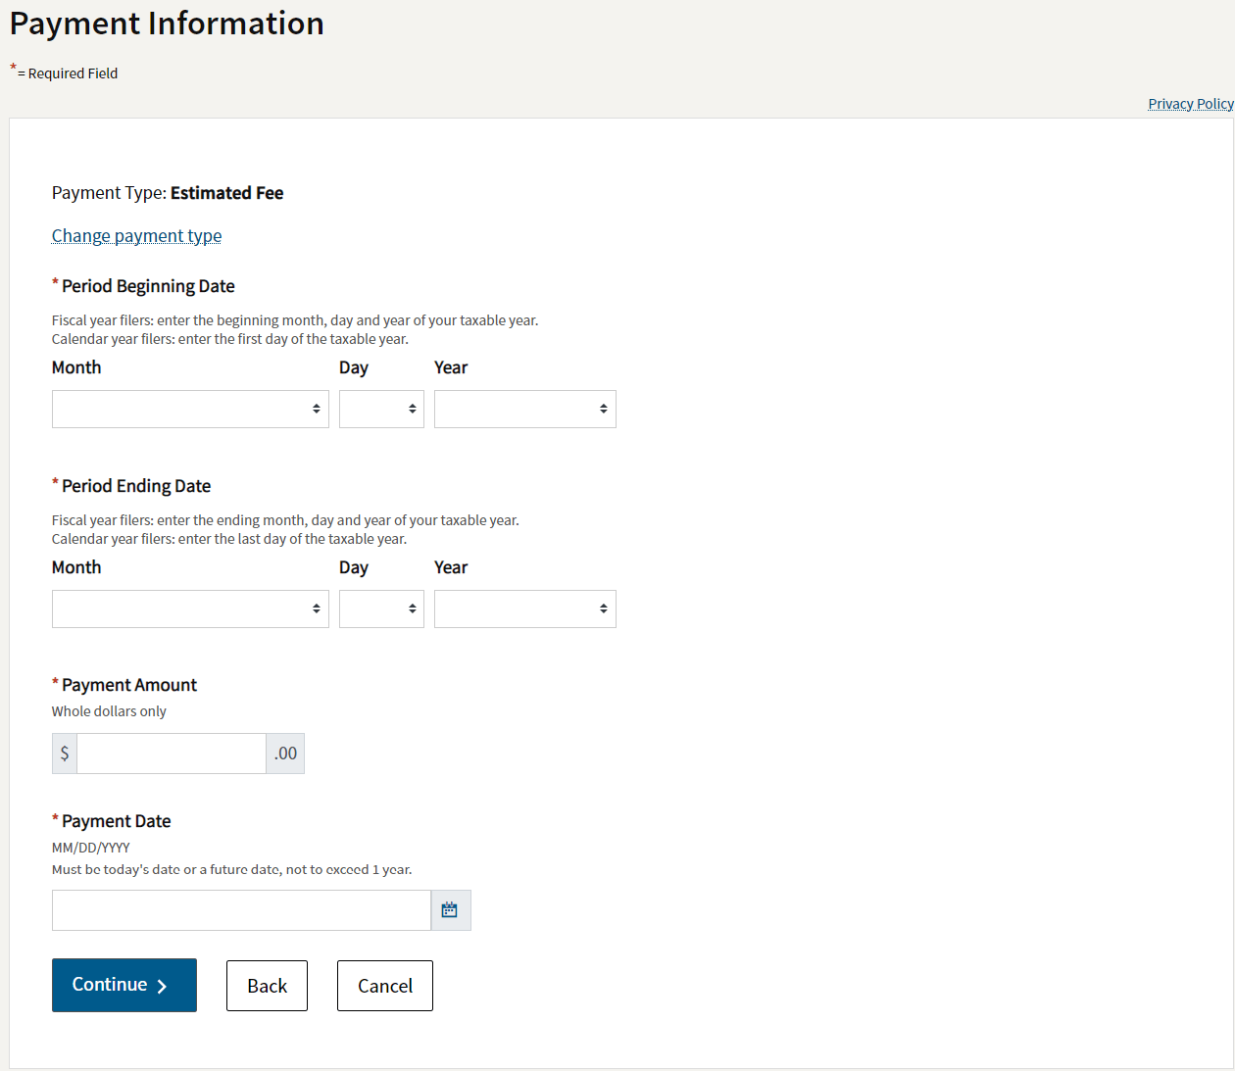Viewport: 1235px width, 1071px height.
Task: Expand the Period Ending Month dropdown
Action: pyautogui.click(x=190, y=609)
